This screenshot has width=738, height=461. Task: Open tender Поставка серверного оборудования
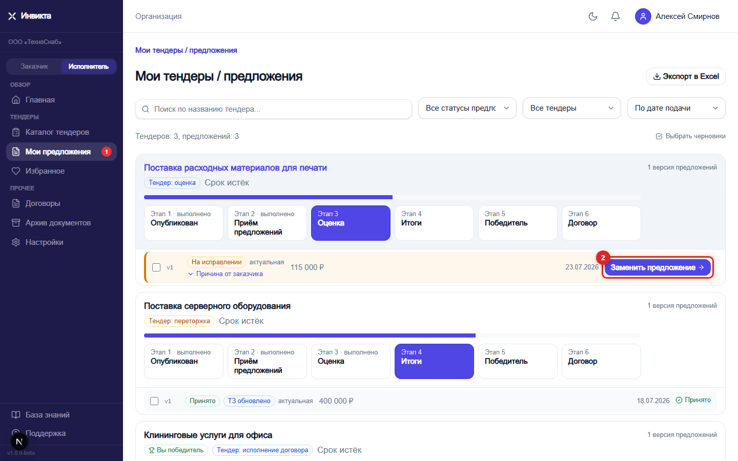217,306
